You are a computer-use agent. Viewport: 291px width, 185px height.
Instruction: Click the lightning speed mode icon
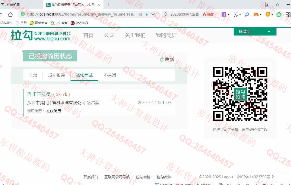click(x=147, y=14)
